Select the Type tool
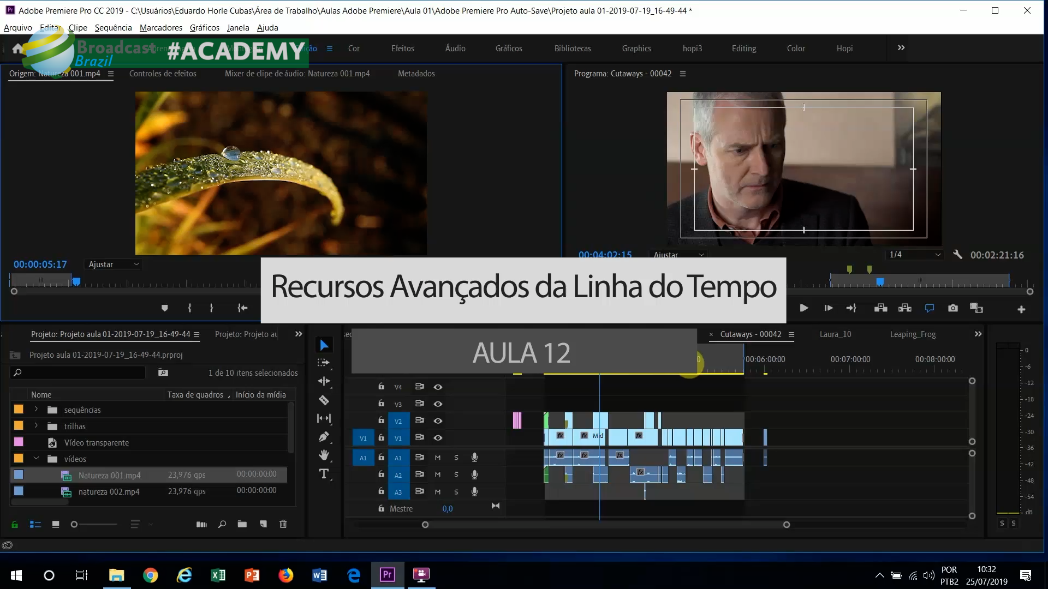 (x=324, y=473)
